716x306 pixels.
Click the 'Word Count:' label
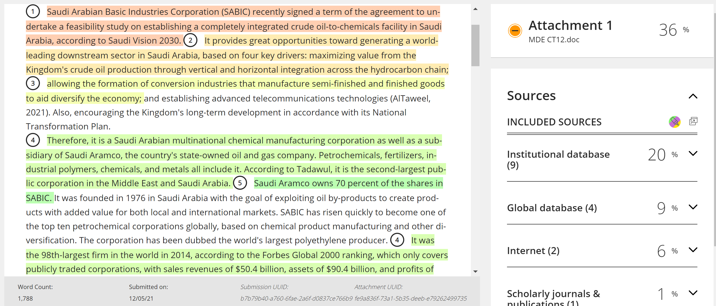click(x=35, y=287)
